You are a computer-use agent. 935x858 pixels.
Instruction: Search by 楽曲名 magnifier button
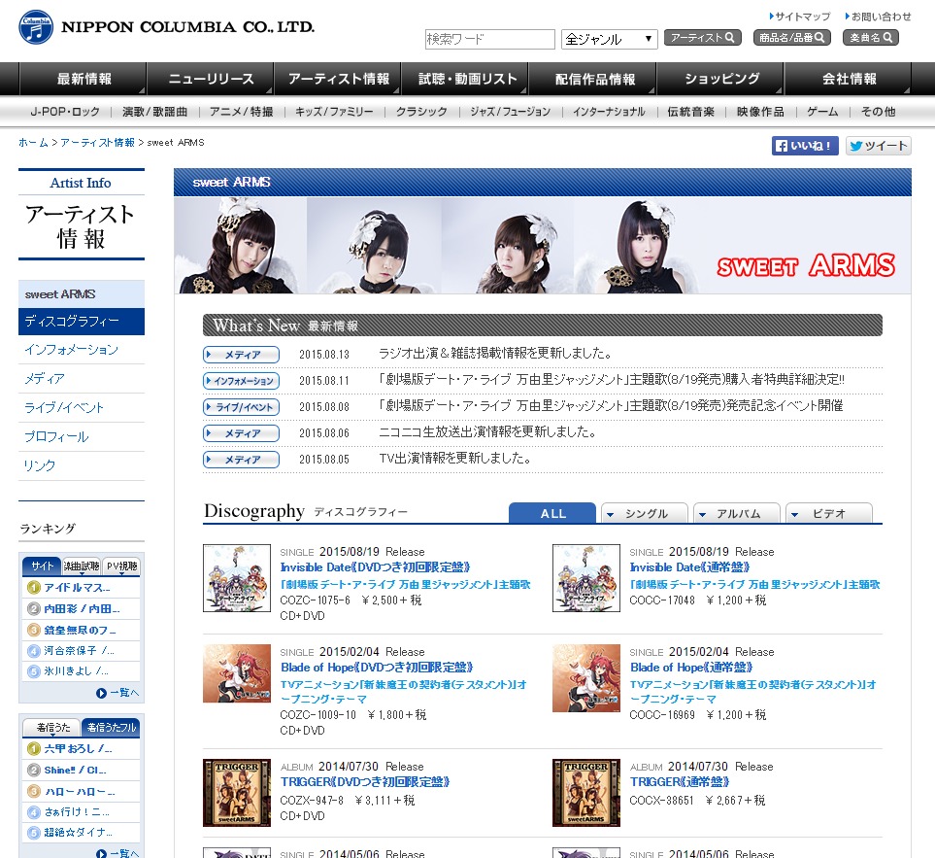871,38
